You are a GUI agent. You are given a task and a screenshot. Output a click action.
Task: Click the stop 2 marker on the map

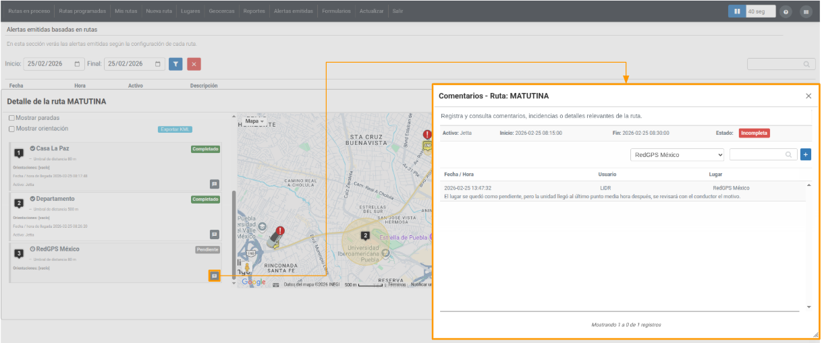point(365,236)
